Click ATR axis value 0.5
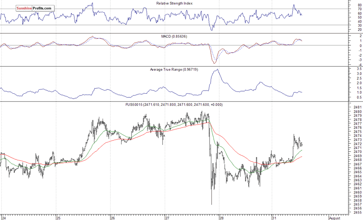 point(359,97)
